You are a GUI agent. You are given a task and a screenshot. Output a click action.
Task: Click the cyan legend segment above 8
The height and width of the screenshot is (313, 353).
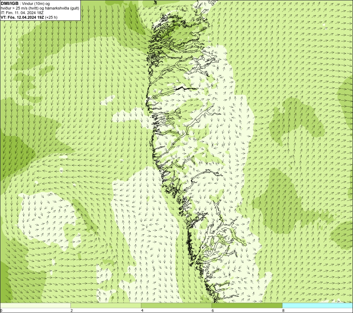318,305
